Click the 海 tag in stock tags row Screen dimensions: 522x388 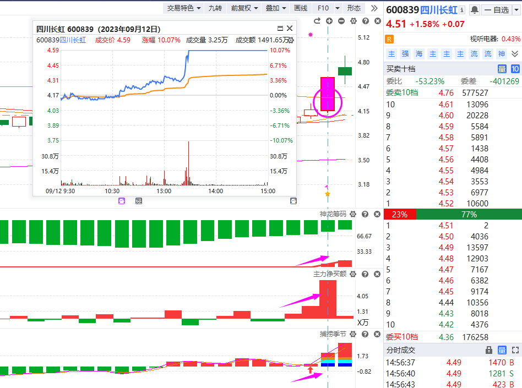[x=419, y=53]
